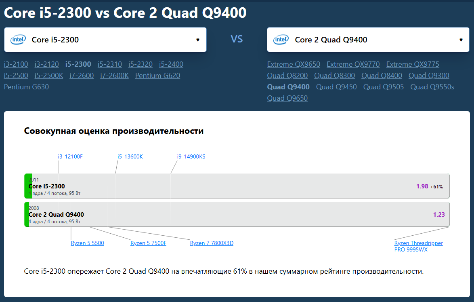Open the Core i5-2300 dropdown arrow
The width and height of the screenshot is (474, 302).
point(198,40)
